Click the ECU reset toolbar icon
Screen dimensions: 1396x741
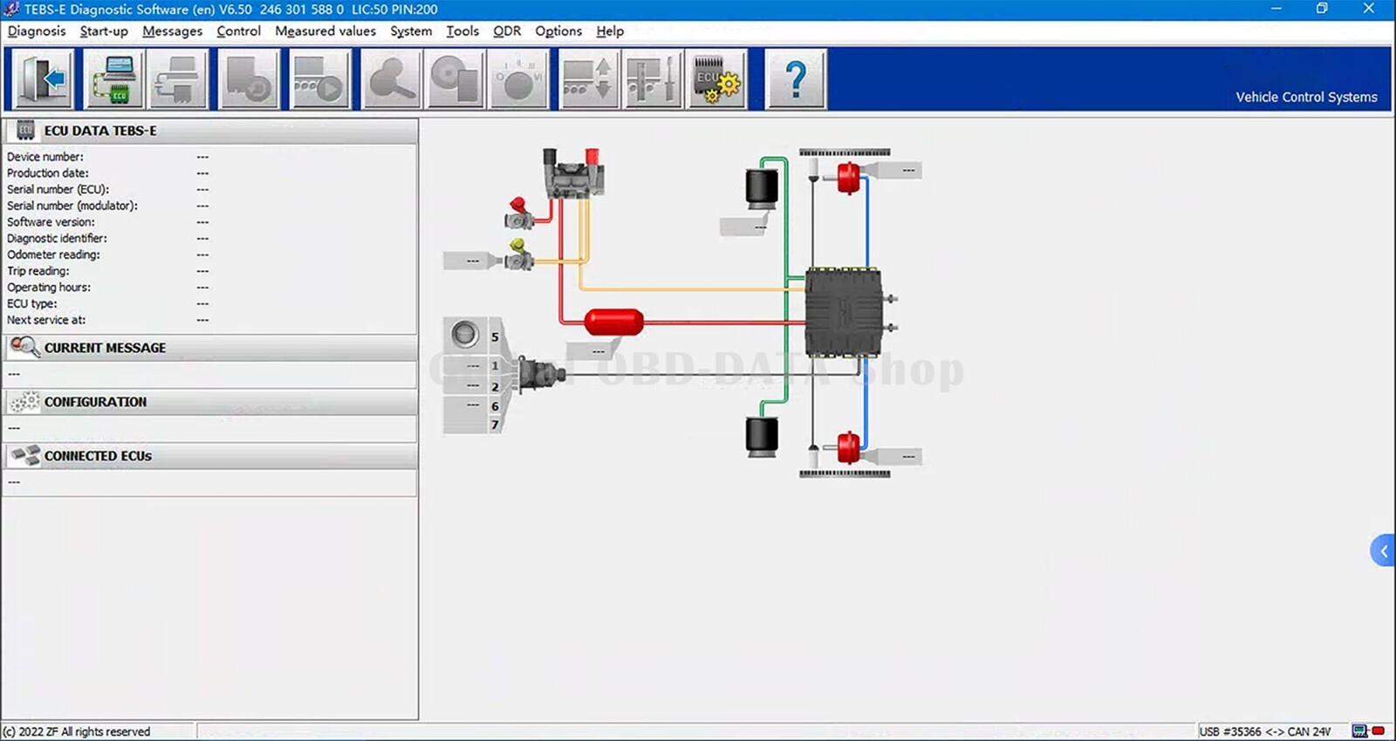249,79
